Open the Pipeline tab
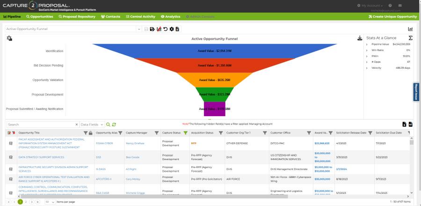The image size is (421, 206). 12,17
